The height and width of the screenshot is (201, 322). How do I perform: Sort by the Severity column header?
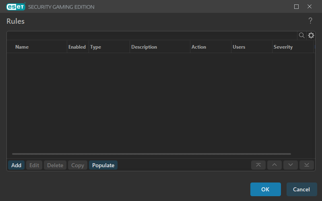coord(293,47)
